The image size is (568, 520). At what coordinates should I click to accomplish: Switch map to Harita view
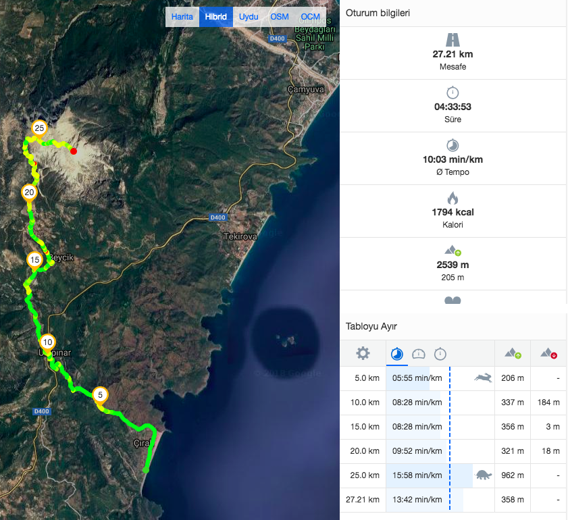tap(182, 17)
